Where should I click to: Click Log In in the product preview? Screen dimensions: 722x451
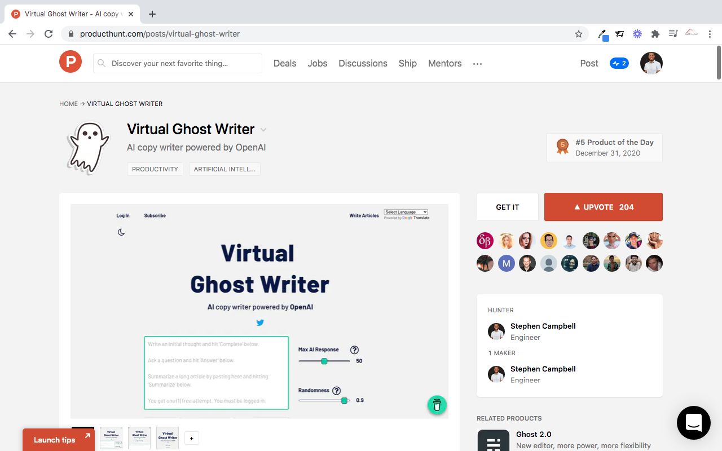pyautogui.click(x=123, y=215)
